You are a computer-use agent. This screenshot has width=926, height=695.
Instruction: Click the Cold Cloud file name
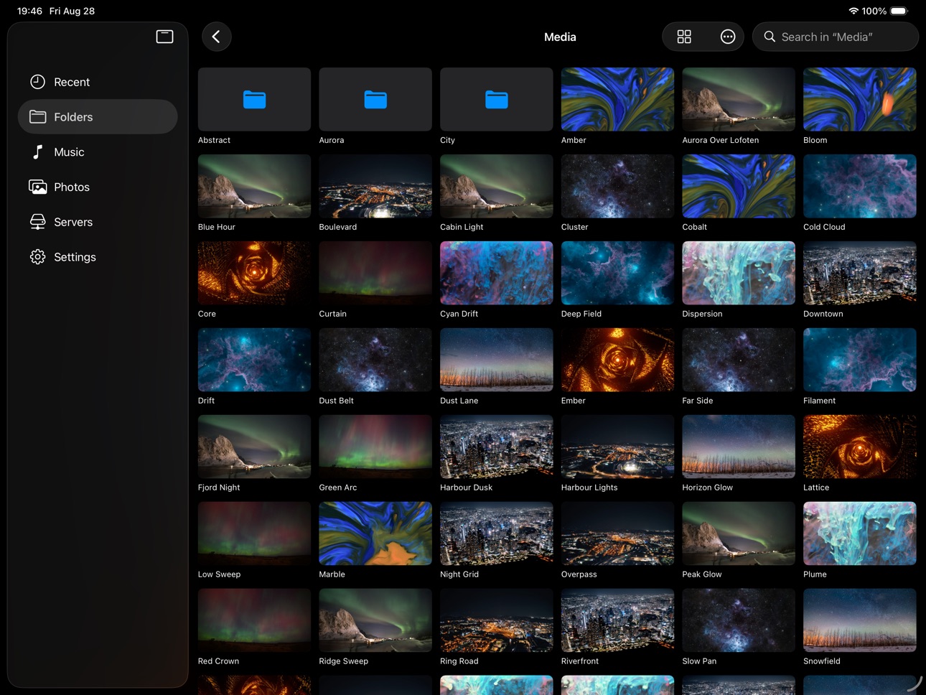824,227
